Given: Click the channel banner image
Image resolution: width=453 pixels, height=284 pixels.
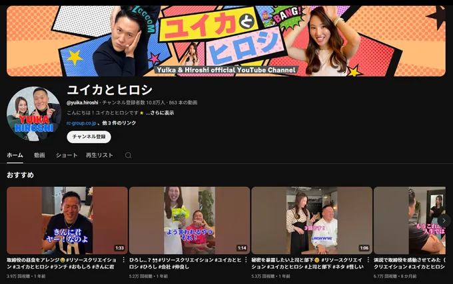Looking at the screenshot, I should click(226, 41).
